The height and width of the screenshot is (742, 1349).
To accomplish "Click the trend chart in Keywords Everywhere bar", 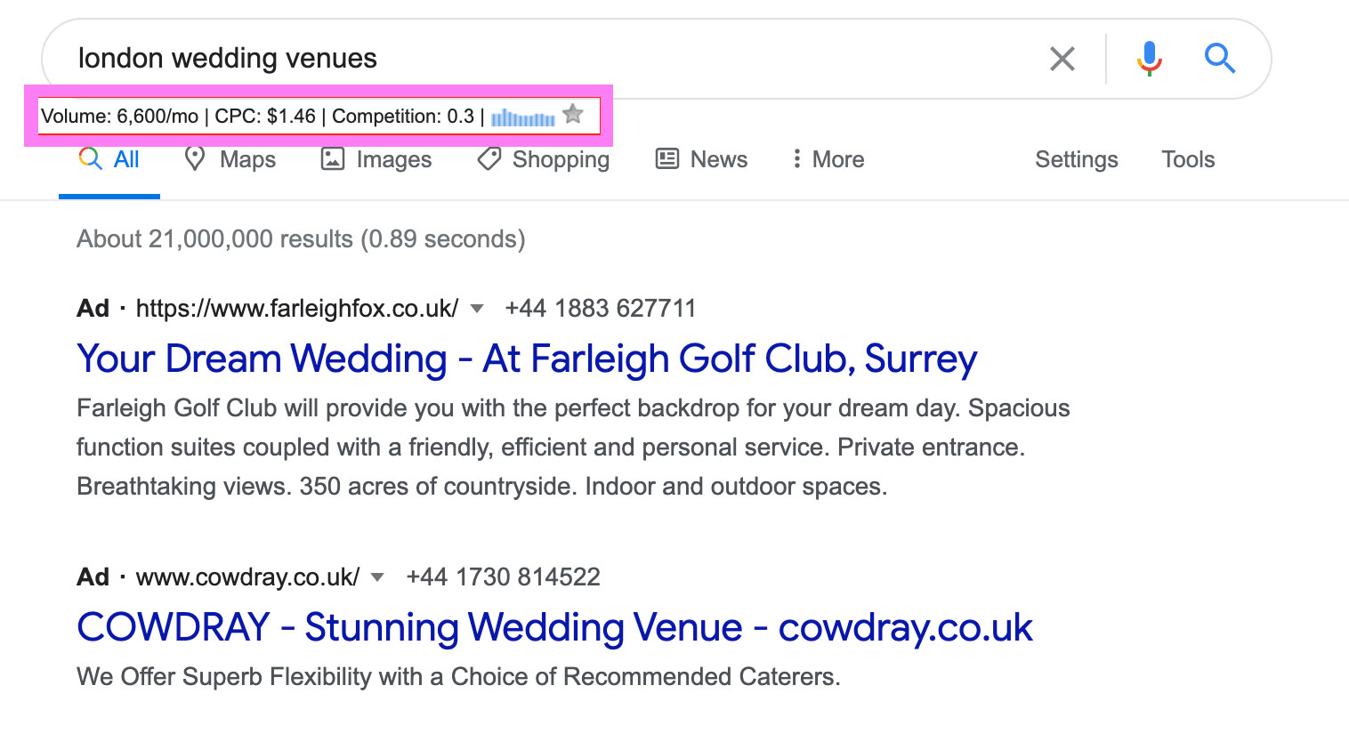I will pos(523,117).
